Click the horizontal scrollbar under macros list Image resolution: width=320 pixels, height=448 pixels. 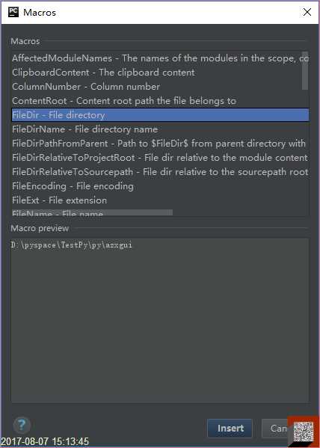click(92, 212)
